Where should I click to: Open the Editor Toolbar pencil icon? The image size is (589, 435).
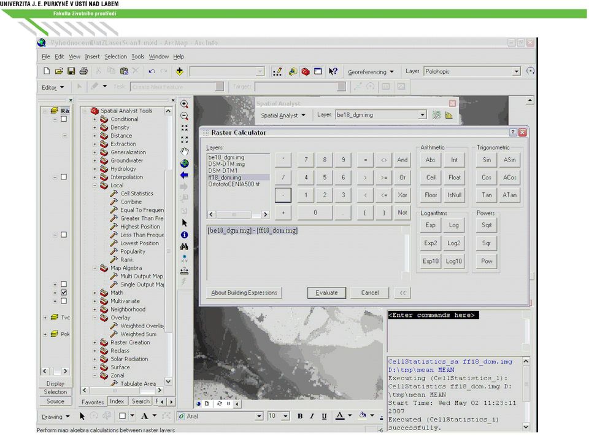coord(277,71)
